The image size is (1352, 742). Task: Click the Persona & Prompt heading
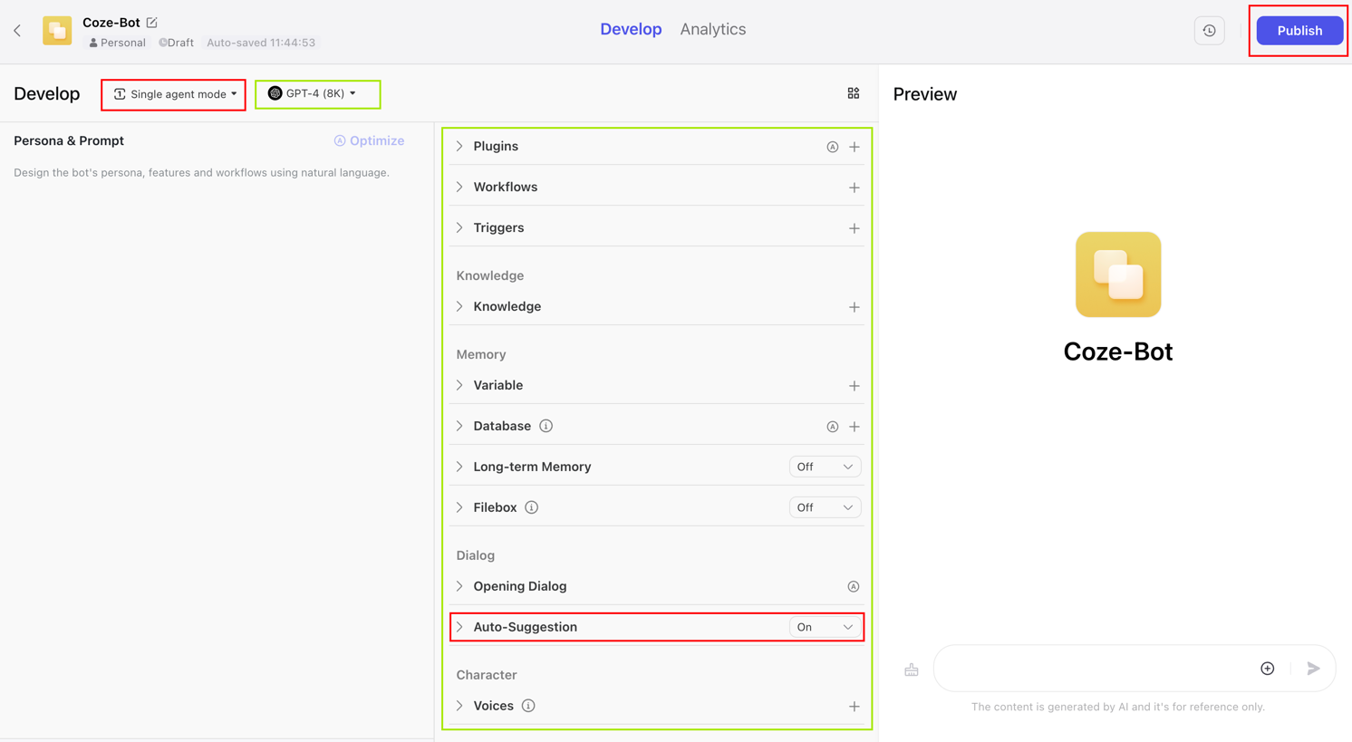coord(69,140)
